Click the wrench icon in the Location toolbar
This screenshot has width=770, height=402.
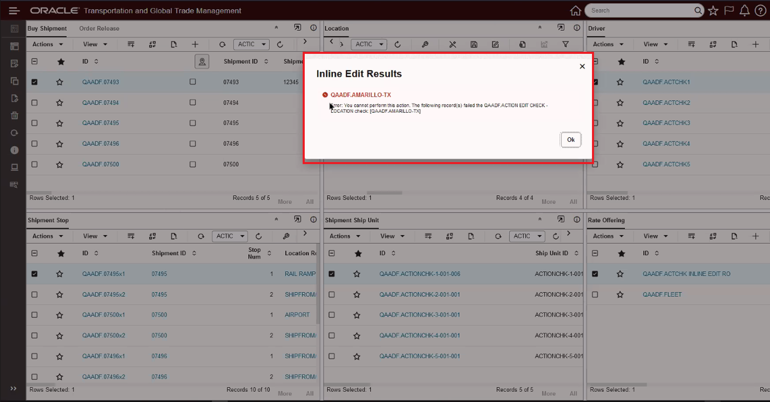point(425,45)
